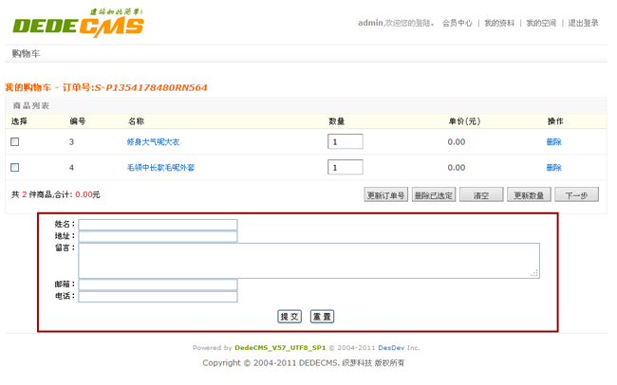
Task: Delete the first cart item via 删除
Action: tap(553, 142)
